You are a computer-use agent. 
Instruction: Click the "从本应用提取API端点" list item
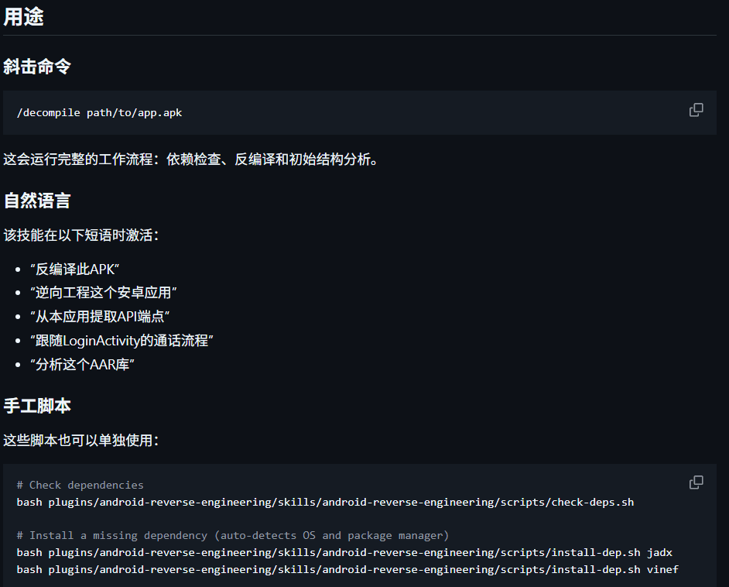(x=100, y=317)
